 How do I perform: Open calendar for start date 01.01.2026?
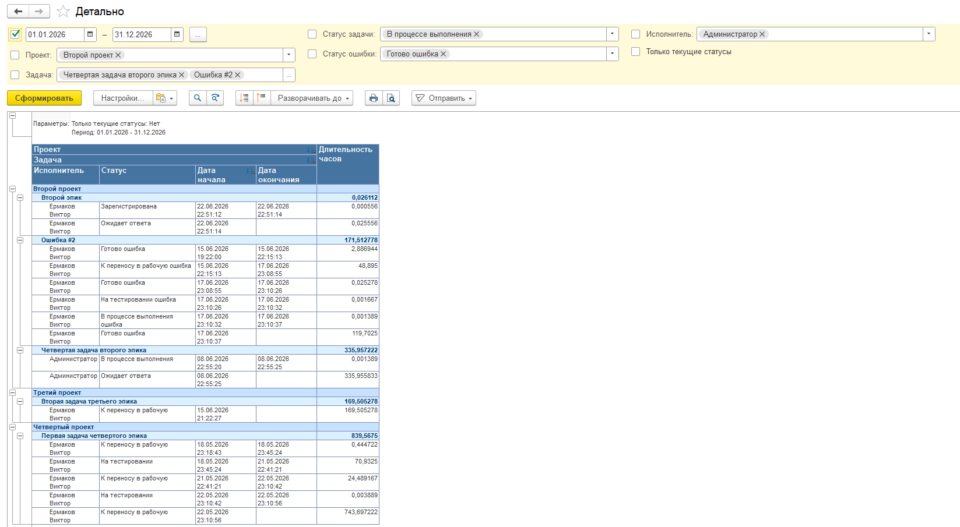[90, 34]
